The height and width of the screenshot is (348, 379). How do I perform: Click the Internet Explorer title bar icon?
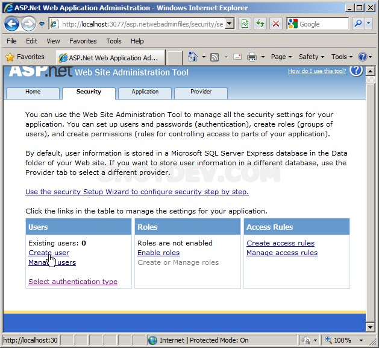coord(8,8)
